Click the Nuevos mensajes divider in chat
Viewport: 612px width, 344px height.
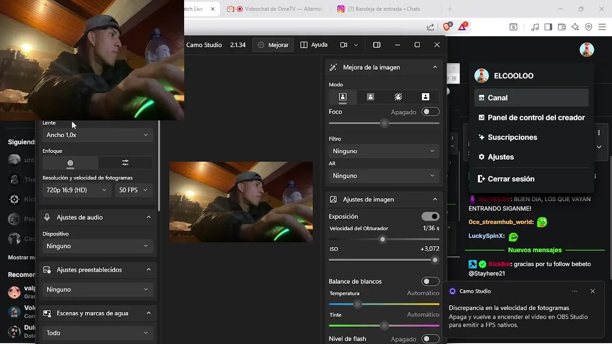point(535,250)
